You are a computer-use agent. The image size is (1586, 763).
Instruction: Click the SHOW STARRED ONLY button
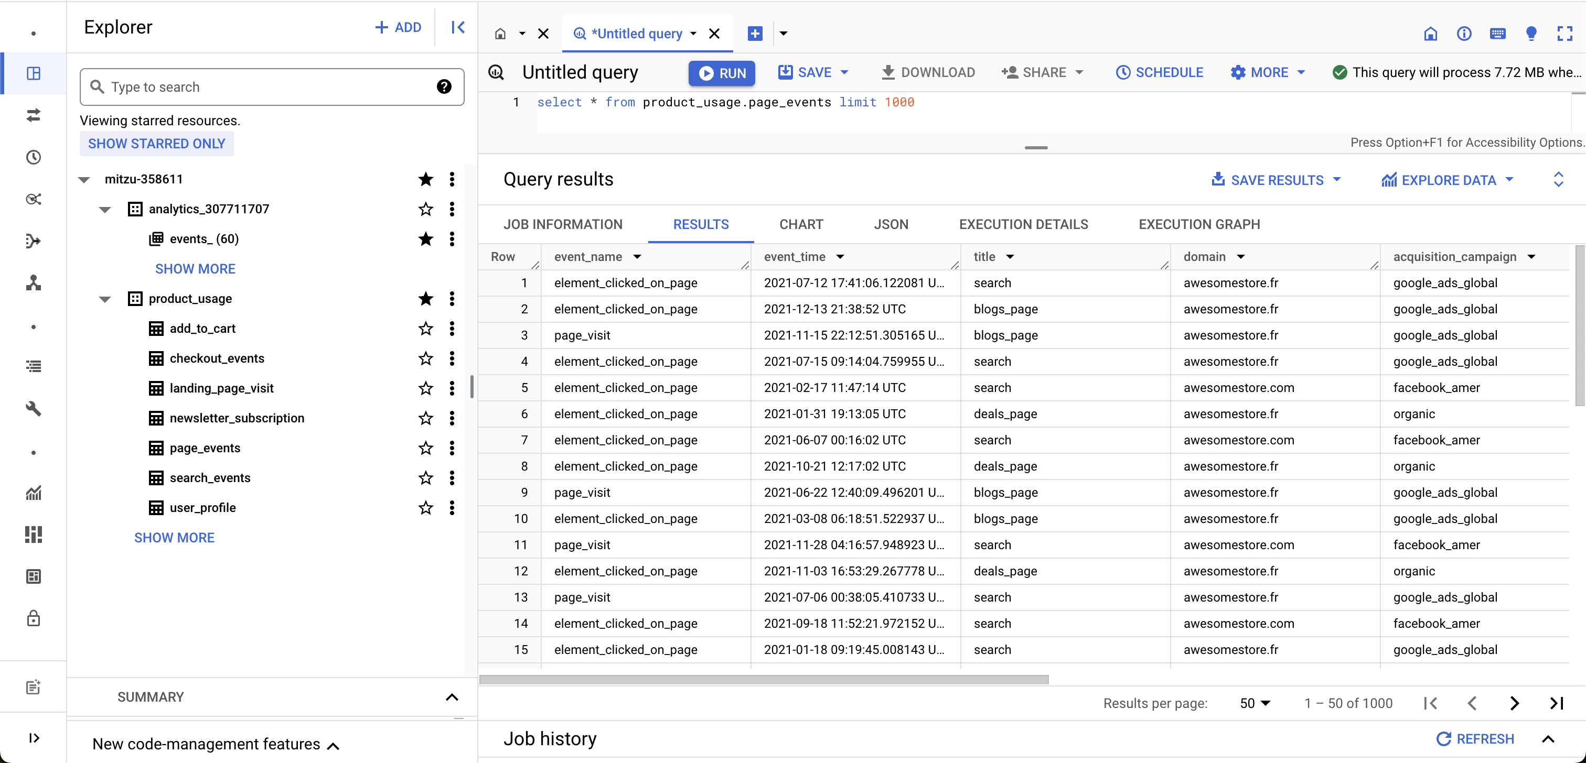coord(156,144)
